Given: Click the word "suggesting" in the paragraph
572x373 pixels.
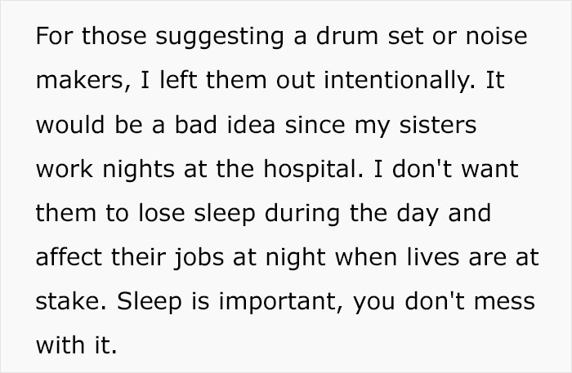Looking at the screenshot, I should 220,38.
